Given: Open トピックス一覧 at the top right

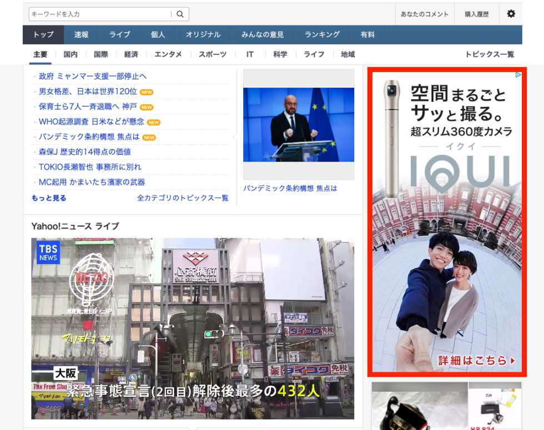Looking at the screenshot, I should pyautogui.click(x=490, y=54).
